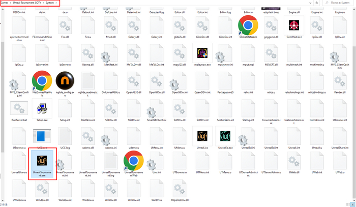The height and width of the screenshot is (207, 356).
Task: Open the address bar history dropdown
Action: tap(310, 3)
